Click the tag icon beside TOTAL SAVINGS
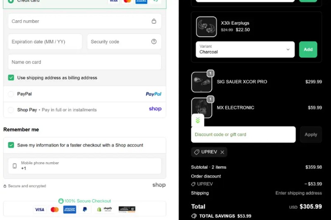This screenshot has height=220, width=331. (x=194, y=216)
